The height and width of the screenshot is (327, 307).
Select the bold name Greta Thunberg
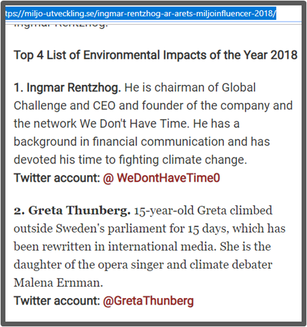(x=72, y=210)
